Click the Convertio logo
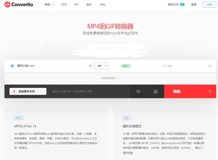Viewport: 218px width, 160px height. click(19, 5)
